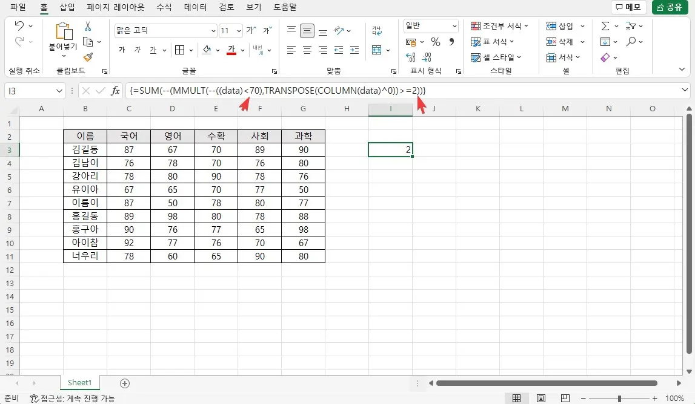Click the 삭제 cells delete button
This screenshot has width=695, height=404.
560,42
